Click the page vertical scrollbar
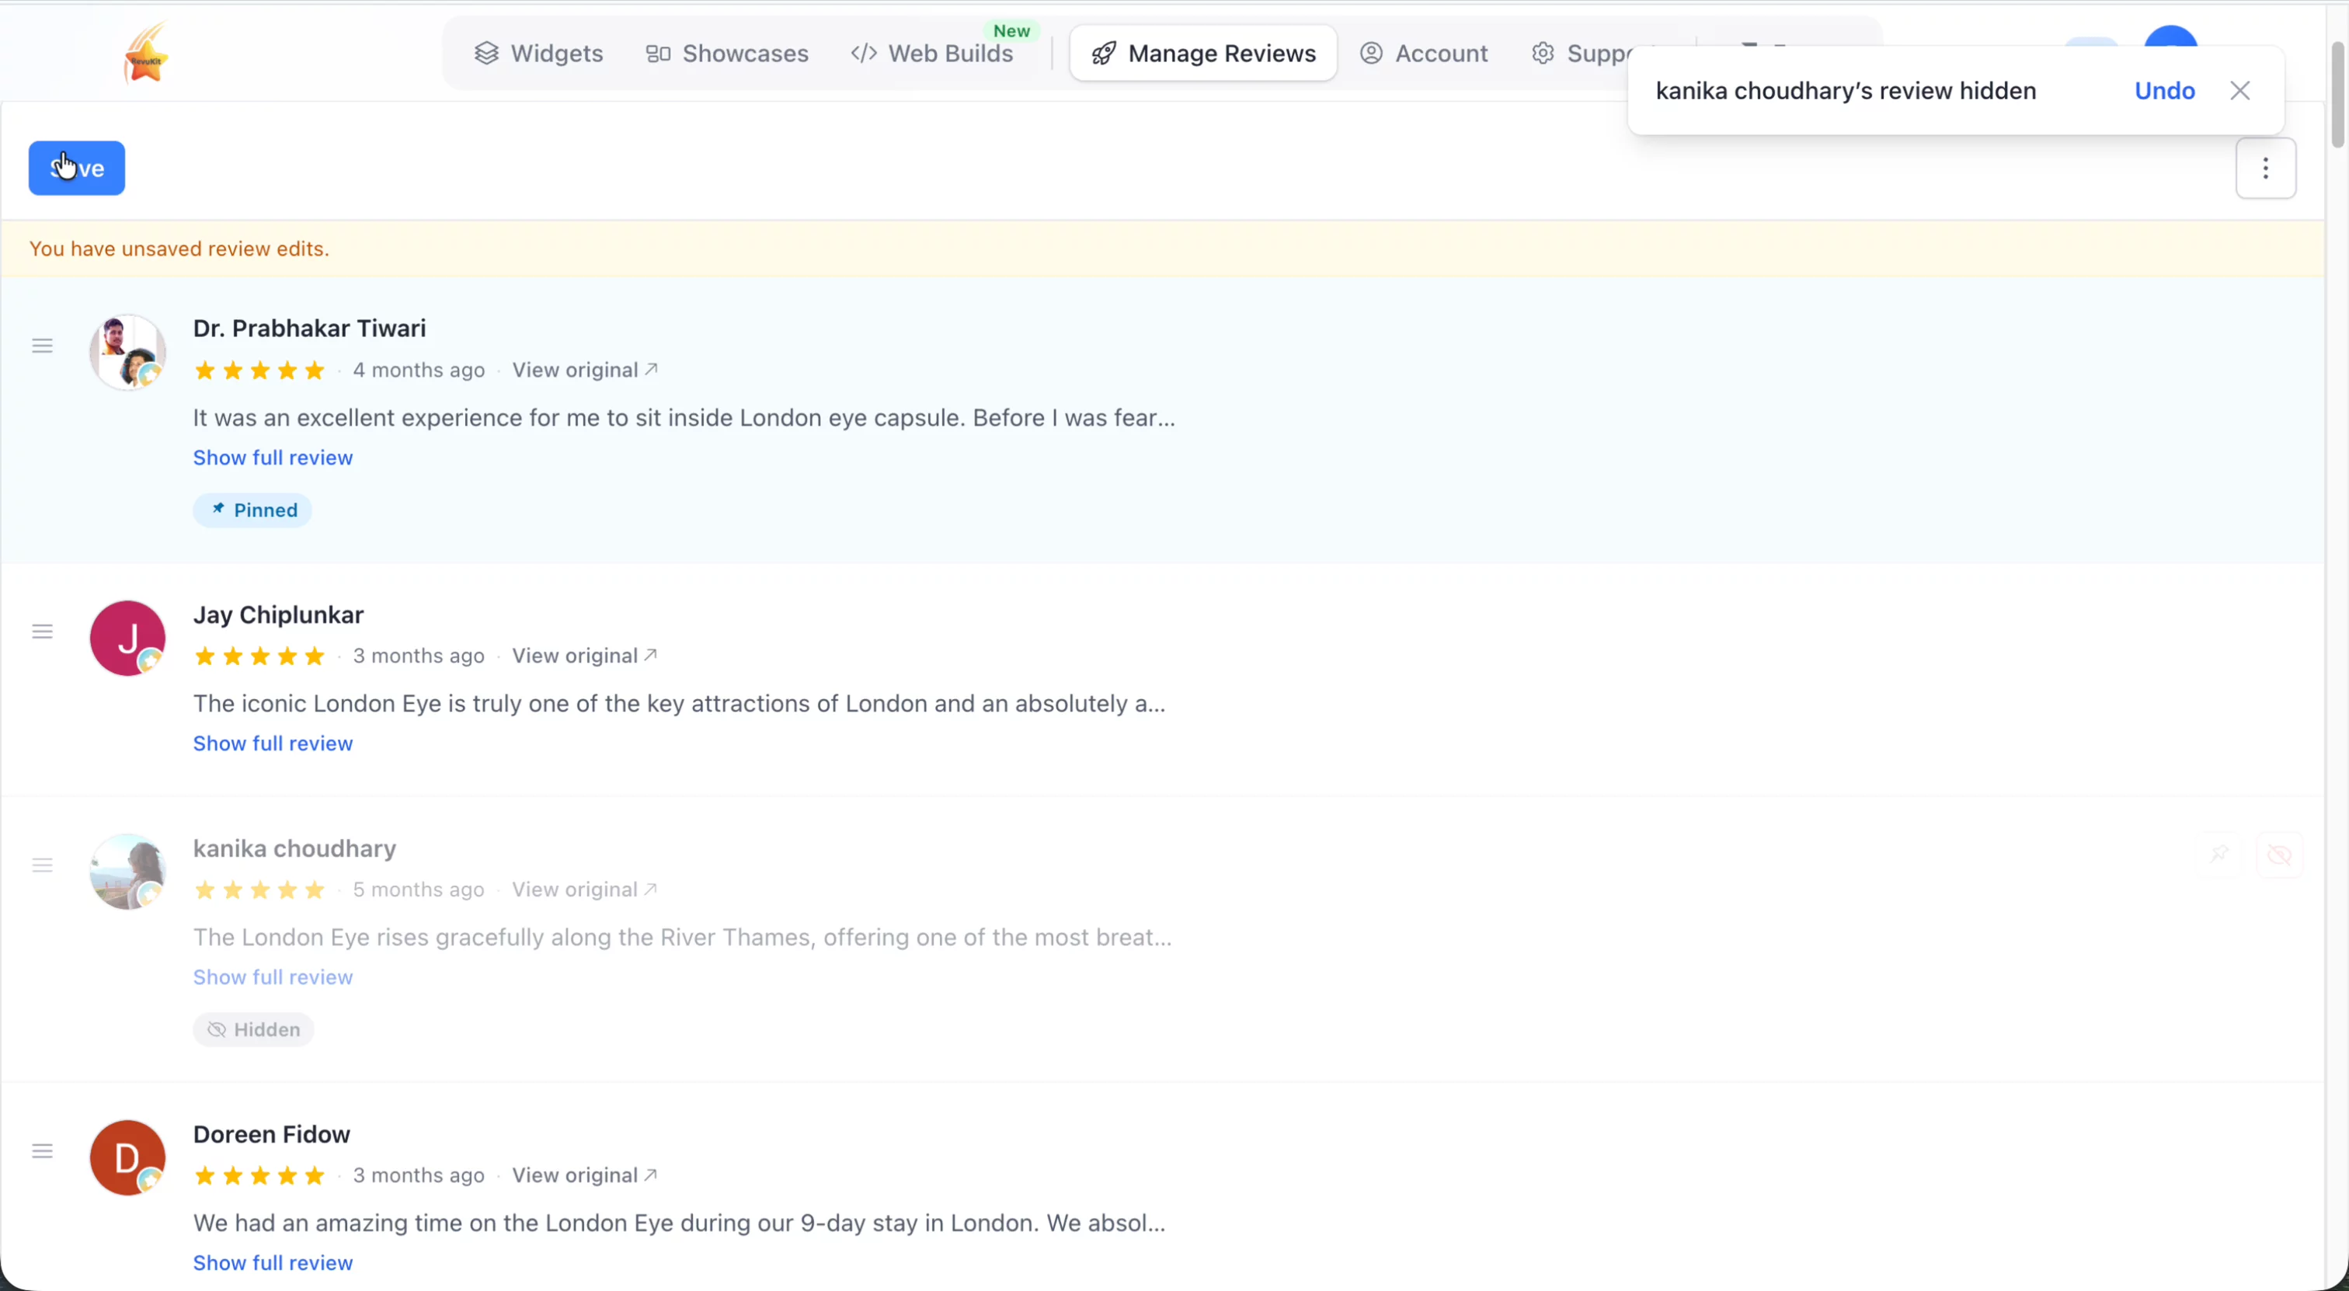 pos(2337,95)
